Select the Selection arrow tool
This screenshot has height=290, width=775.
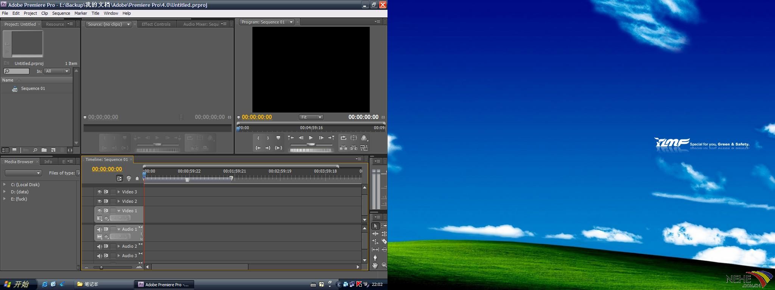point(375,226)
